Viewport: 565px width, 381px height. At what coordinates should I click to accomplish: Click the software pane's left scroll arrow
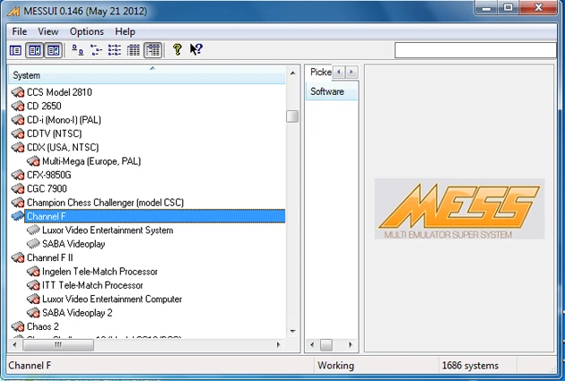[312, 344]
